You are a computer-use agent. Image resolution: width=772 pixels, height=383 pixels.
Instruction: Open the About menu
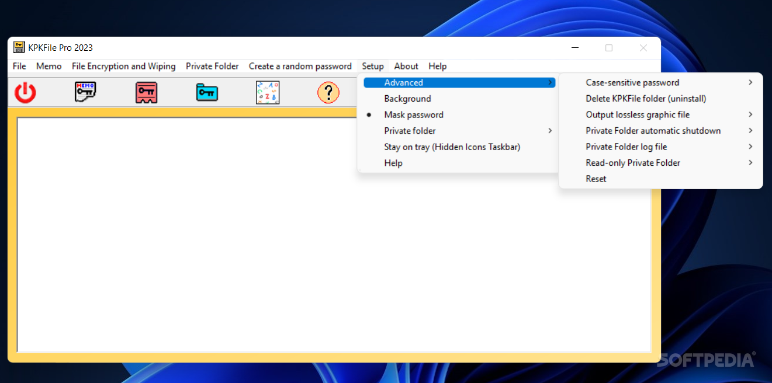point(406,67)
